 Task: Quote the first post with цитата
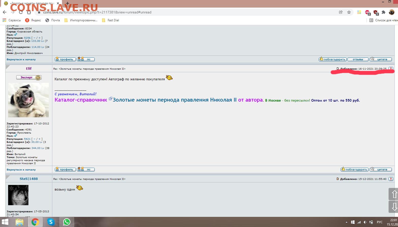380,59
